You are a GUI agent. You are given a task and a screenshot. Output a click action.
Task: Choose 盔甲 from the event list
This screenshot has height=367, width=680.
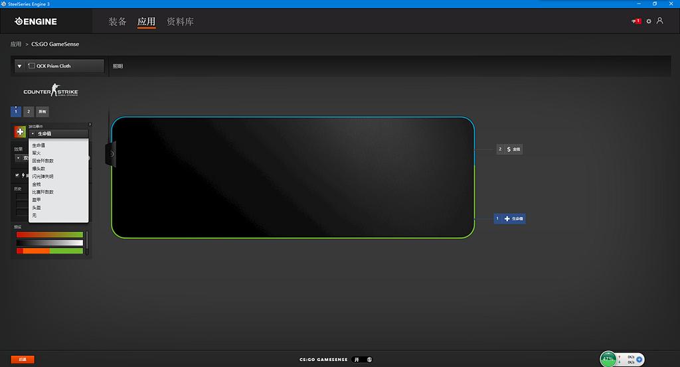click(x=58, y=200)
